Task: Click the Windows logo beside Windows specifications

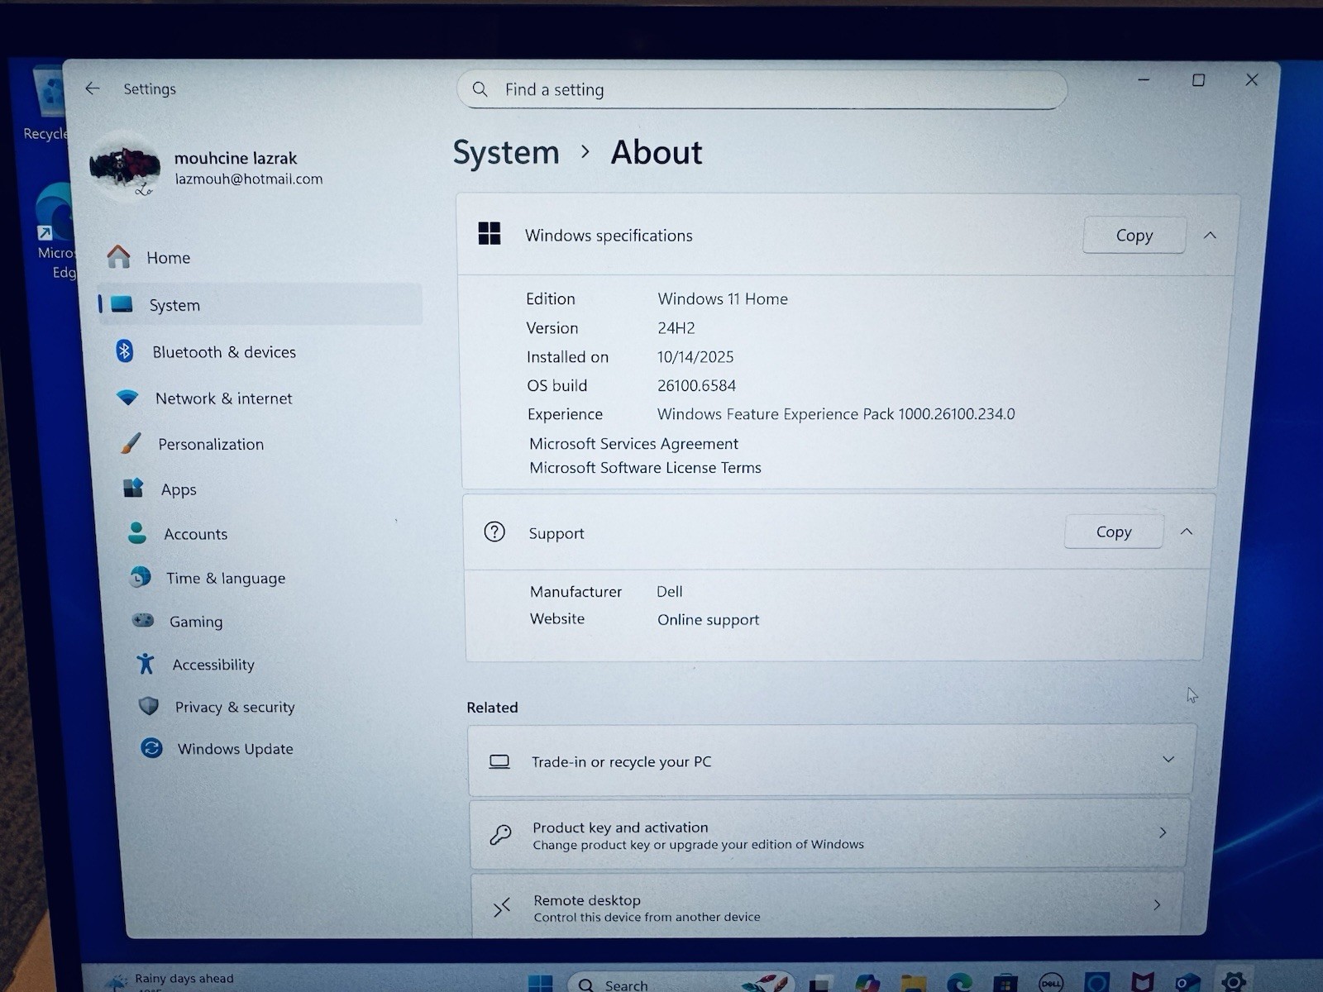Action: 490,234
